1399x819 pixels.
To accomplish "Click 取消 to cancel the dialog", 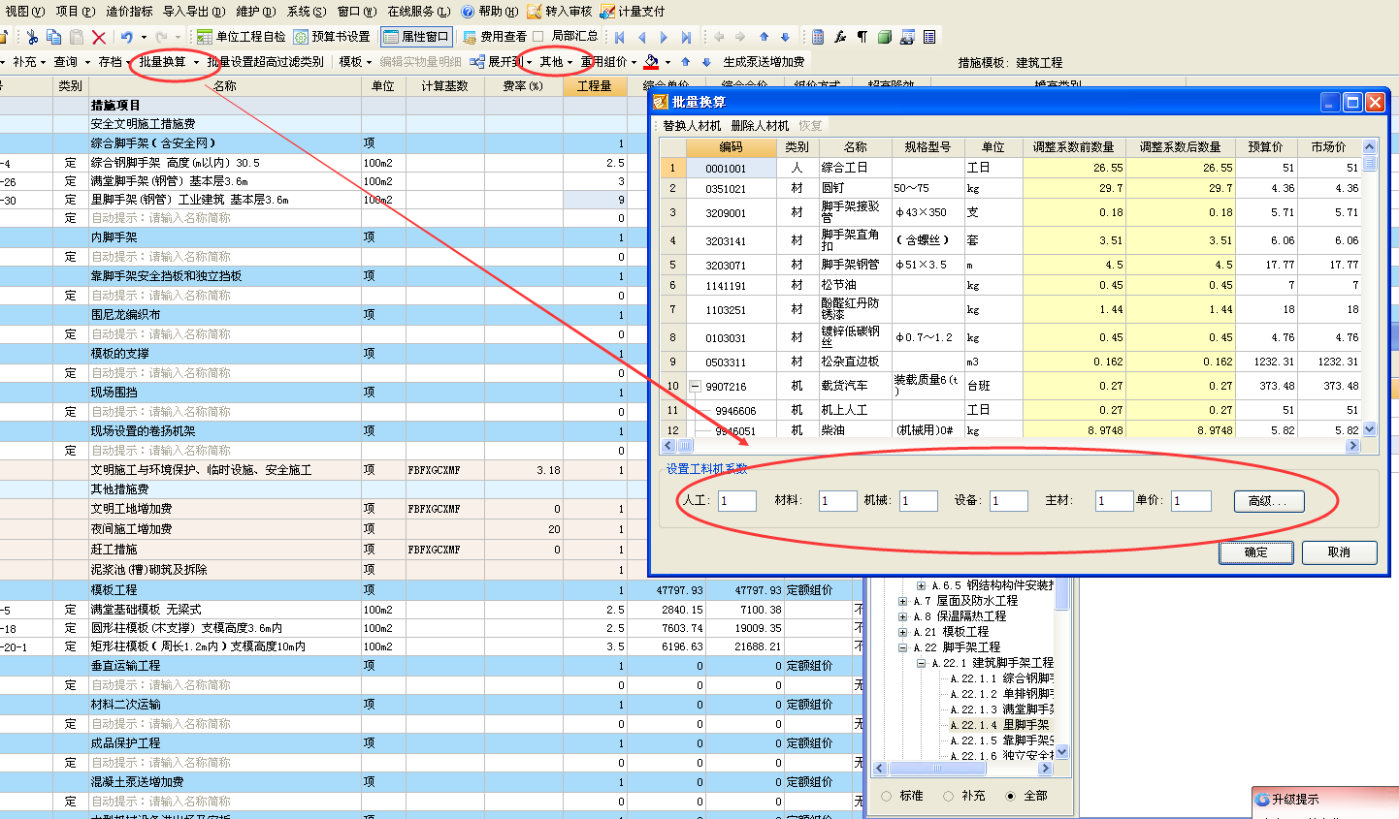I will coord(1339,552).
